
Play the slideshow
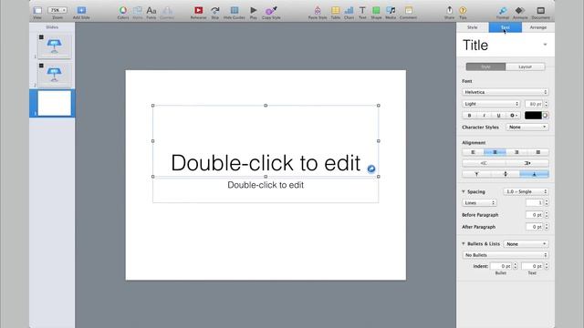pyautogui.click(x=254, y=10)
